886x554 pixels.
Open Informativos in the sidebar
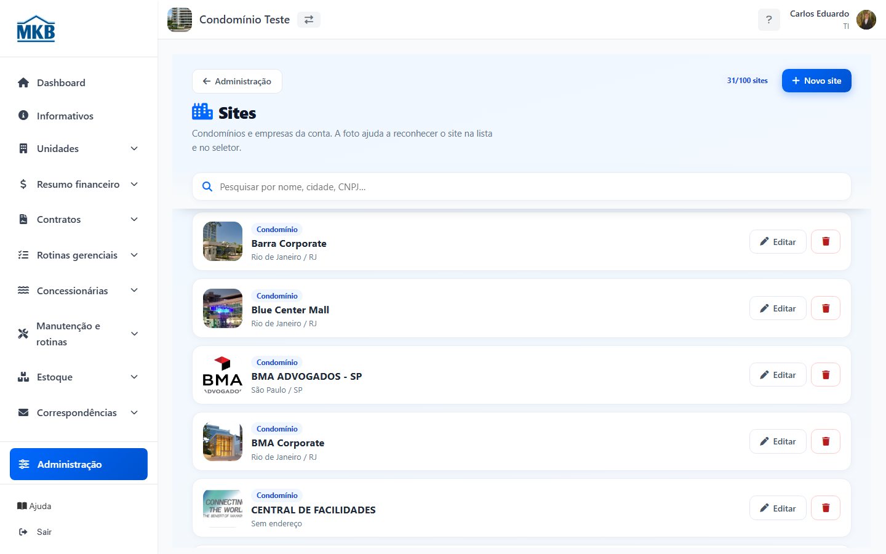pyautogui.click(x=79, y=116)
